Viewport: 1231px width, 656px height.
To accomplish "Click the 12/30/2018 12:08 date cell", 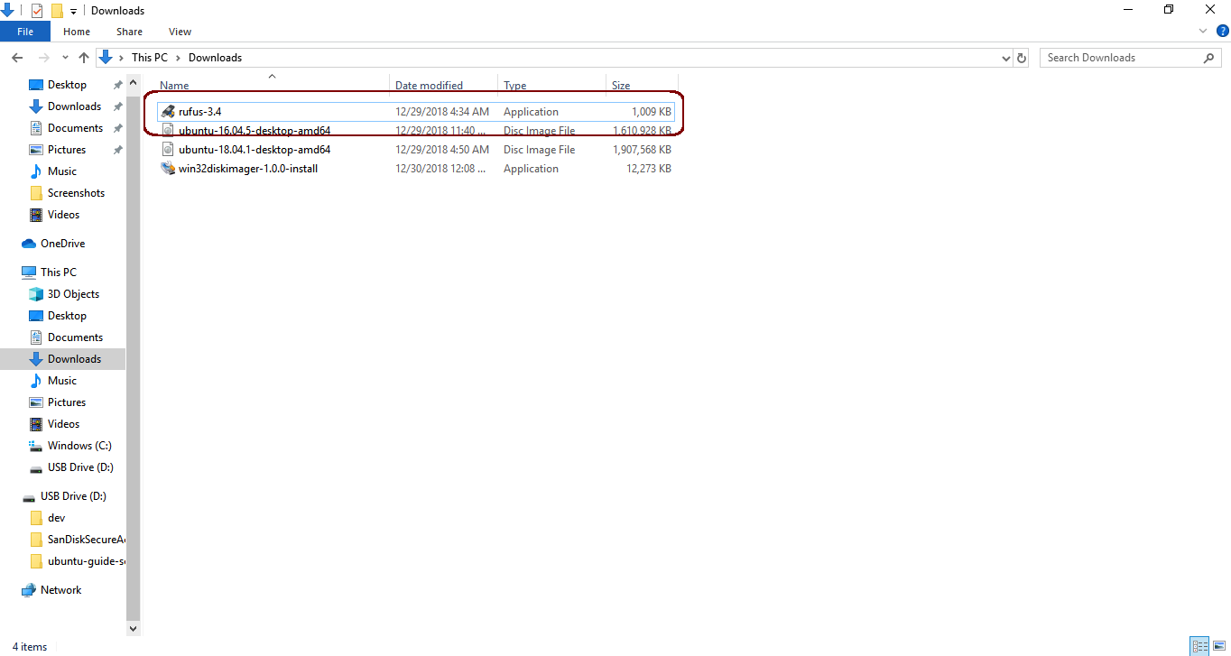I will (441, 169).
